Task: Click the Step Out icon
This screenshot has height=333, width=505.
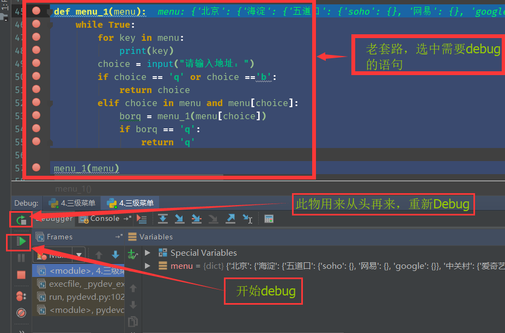Action: pos(230,219)
